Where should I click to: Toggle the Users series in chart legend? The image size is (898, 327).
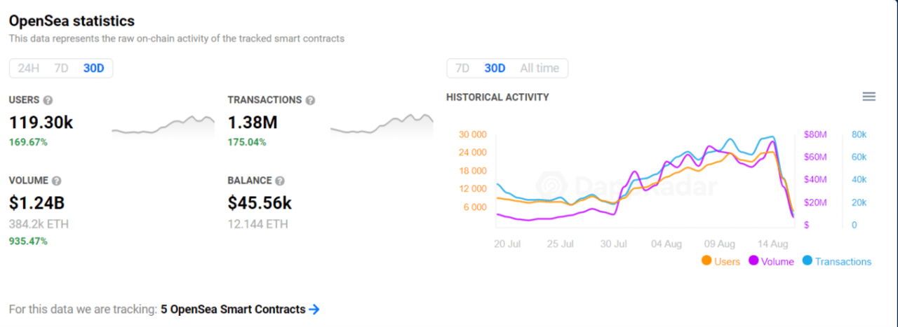727,261
